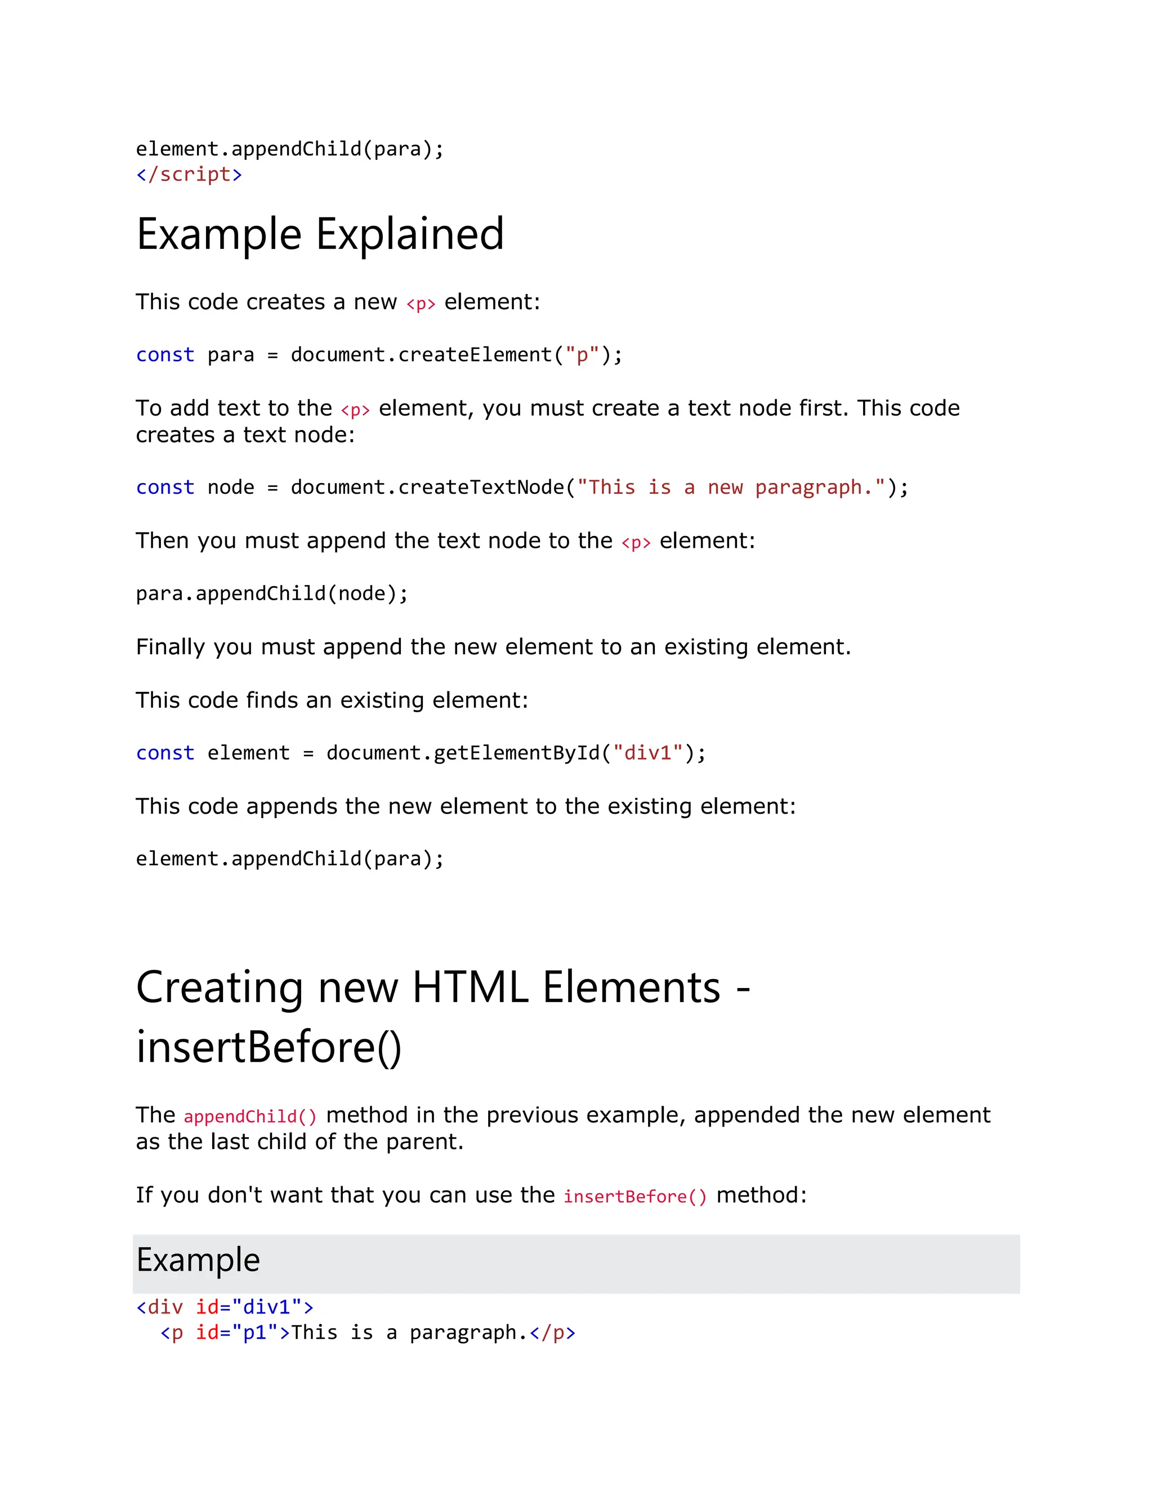Click the "This is a new paragraph." string
Screen dimensions: 1153x1492
click(x=731, y=488)
